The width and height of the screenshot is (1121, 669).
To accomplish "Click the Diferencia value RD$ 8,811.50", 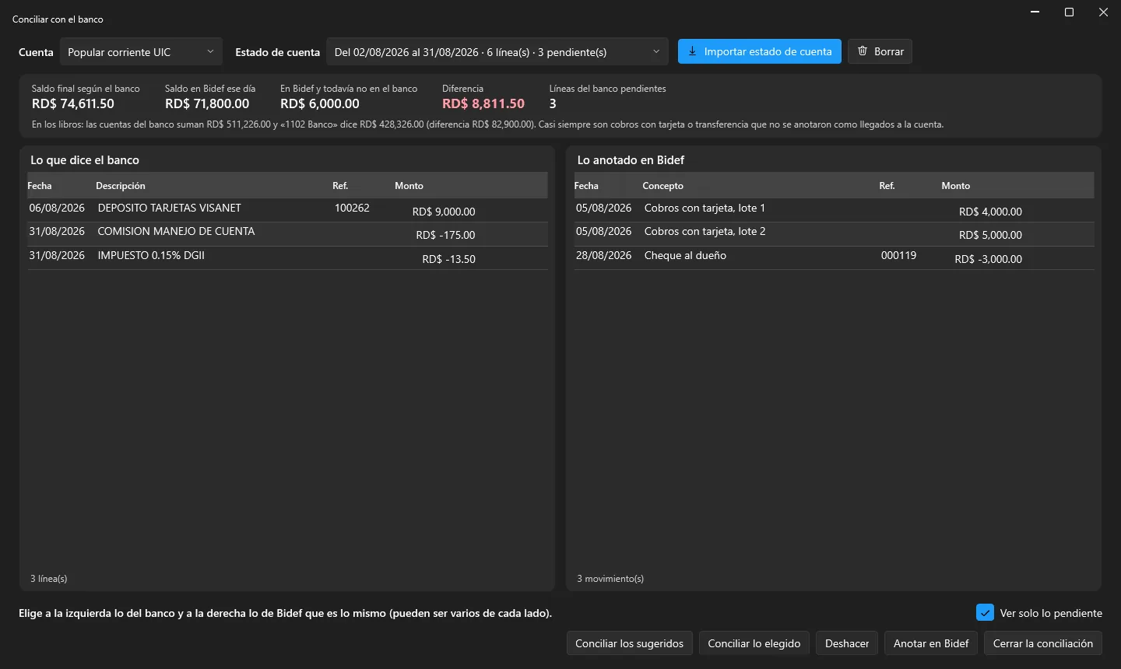I will tap(483, 103).
